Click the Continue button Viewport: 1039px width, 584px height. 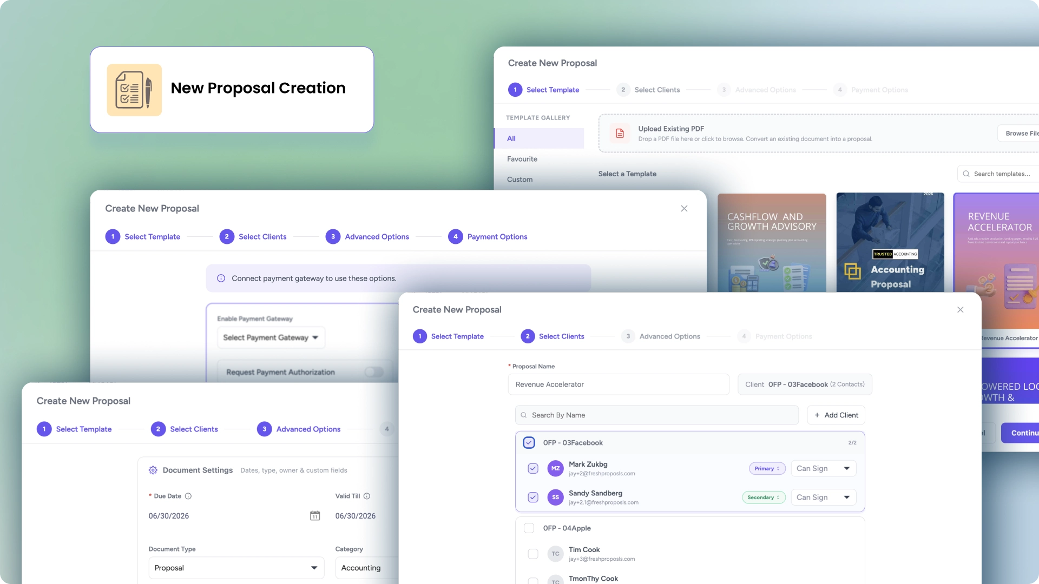[1021, 433]
